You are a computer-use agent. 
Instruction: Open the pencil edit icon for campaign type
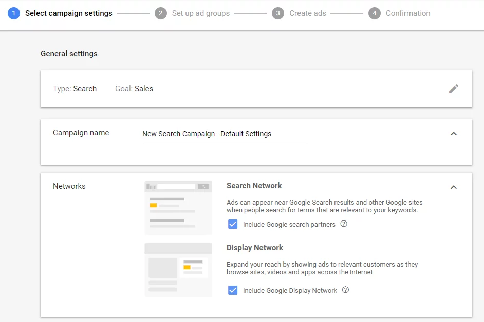(454, 88)
